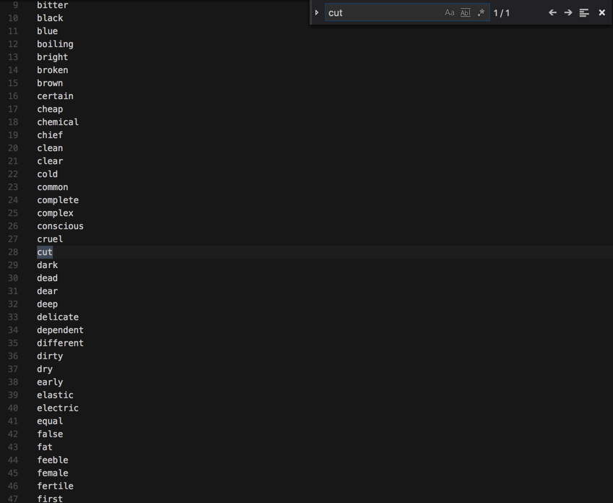Click the word 'dark'
The height and width of the screenshot is (503, 613).
pos(48,265)
